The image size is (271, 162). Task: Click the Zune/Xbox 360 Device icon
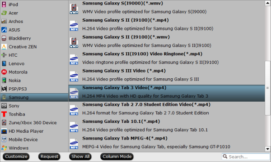4,122
